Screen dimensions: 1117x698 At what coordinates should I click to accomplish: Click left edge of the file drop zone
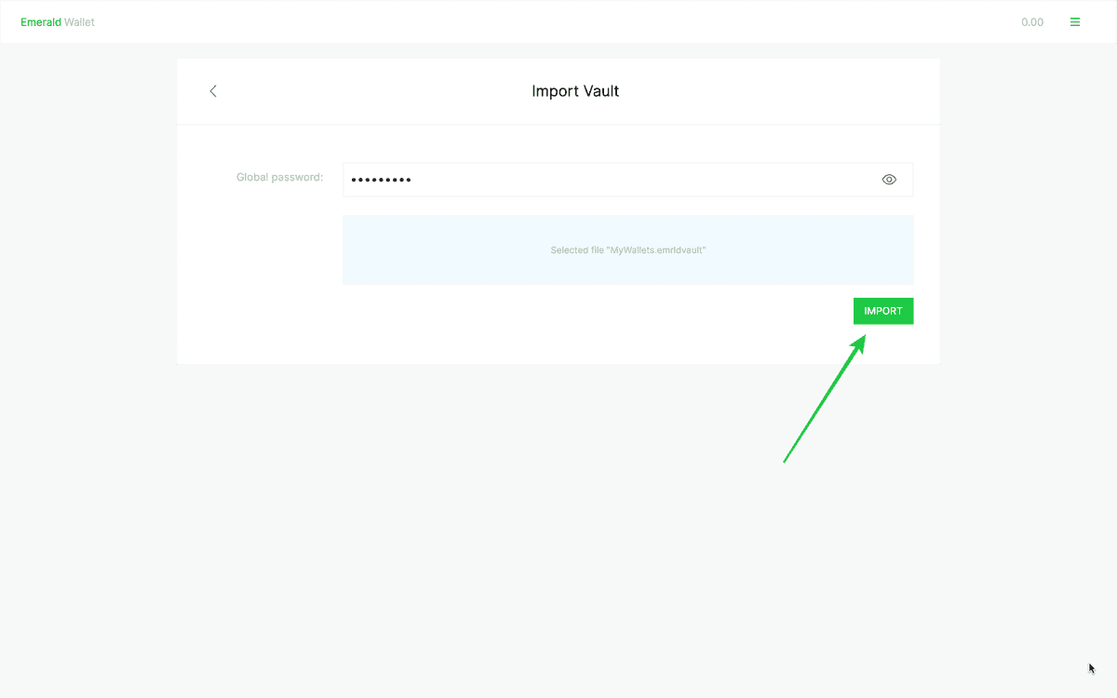point(350,250)
